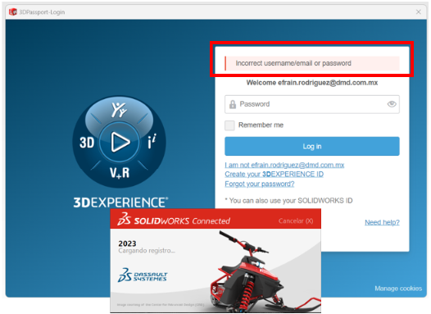Screen dimensions: 431x314
Task: Click the 'Cargando registro...' status text
Action: 147,251
